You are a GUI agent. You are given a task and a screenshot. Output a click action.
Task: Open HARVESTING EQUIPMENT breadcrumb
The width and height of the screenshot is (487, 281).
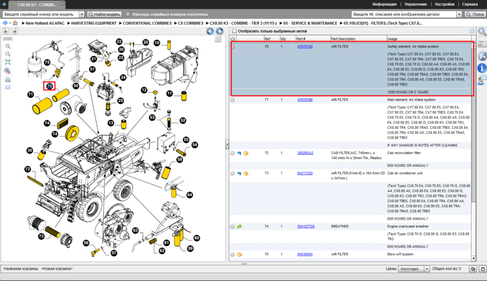pyautogui.click(x=94, y=23)
